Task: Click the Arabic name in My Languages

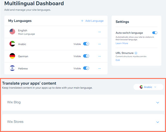Action: pos(22,44)
